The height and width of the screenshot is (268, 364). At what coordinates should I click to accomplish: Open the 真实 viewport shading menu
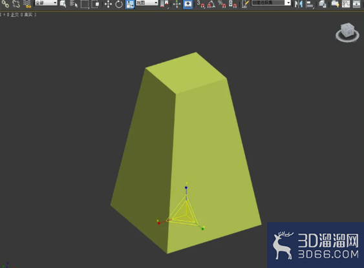click(28, 15)
